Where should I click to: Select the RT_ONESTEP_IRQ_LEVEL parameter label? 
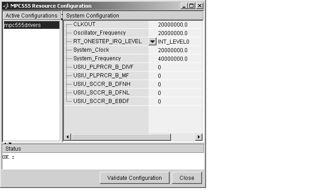click(108, 41)
